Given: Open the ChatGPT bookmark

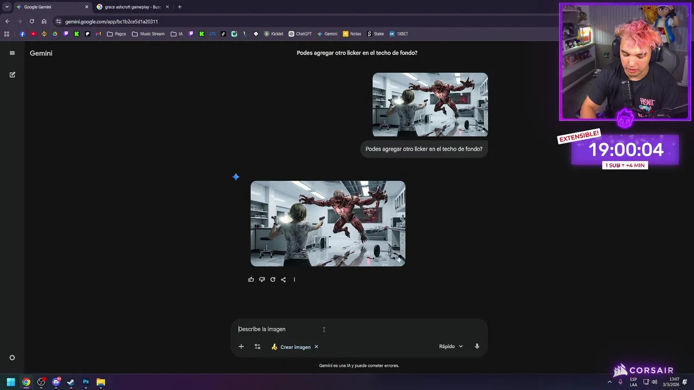Looking at the screenshot, I should click(x=300, y=34).
